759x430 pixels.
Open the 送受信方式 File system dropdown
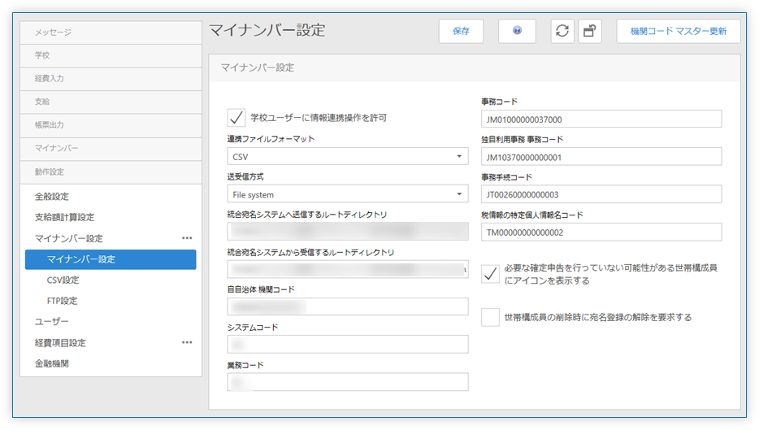pyautogui.click(x=348, y=194)
